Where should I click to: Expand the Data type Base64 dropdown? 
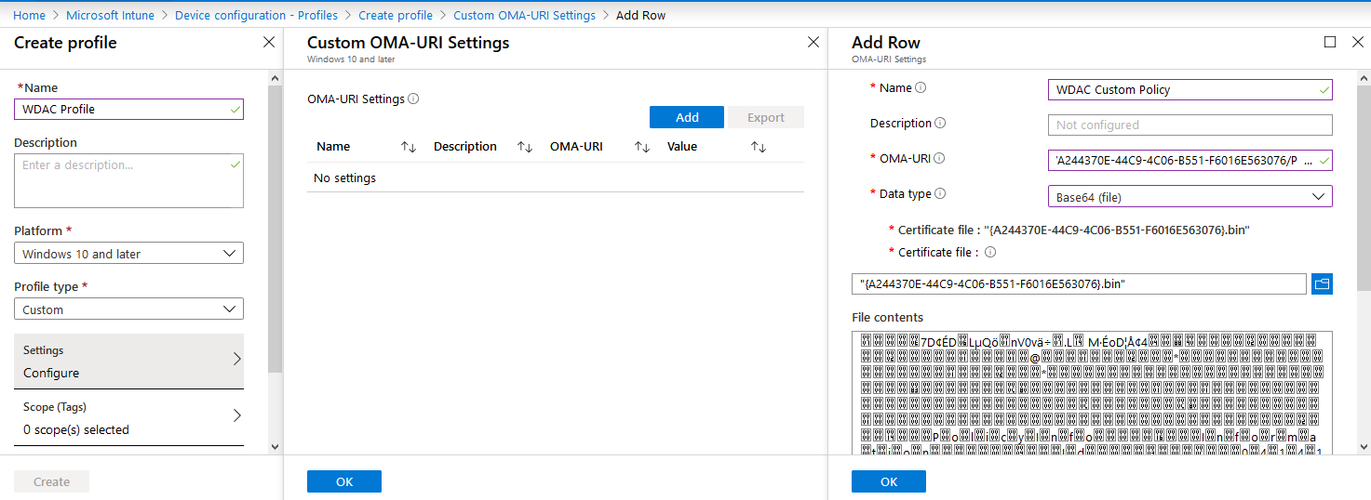1190,196
